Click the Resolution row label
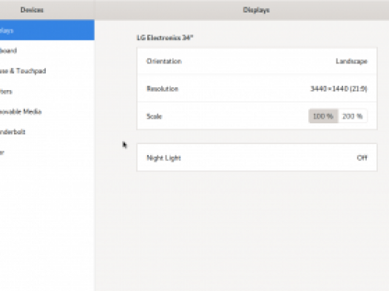 click(x=163, y=89)
